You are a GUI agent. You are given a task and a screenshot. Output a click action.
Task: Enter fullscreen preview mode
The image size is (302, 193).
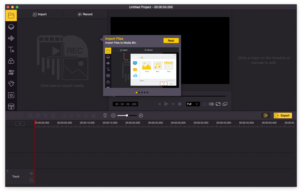click(x=218, y=104)
